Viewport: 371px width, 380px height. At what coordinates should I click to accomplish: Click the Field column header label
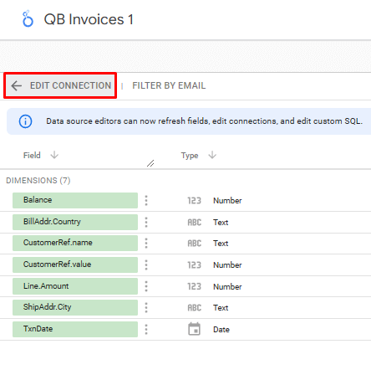(x=32, y=155)
